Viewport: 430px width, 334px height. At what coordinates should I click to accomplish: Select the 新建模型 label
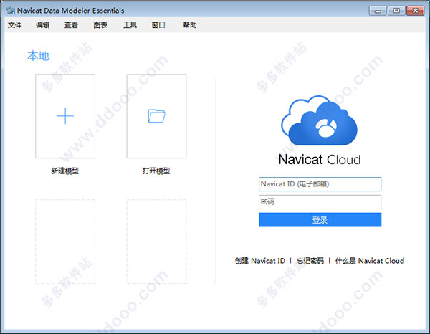[65, 171]
